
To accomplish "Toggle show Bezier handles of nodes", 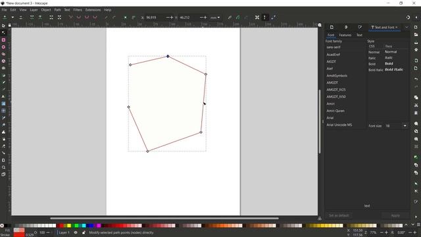I will (264, 18).
